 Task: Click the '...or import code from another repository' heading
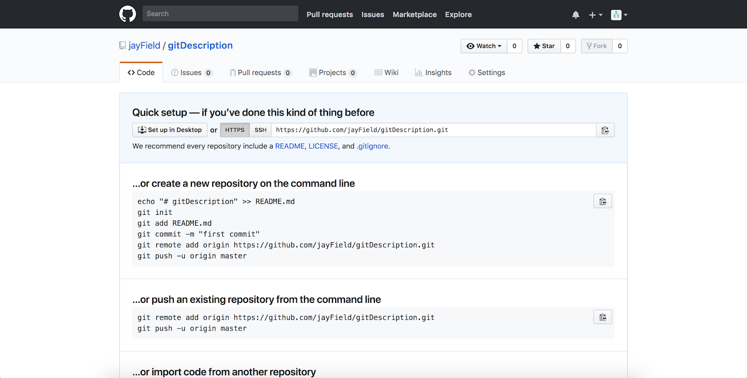224,372
